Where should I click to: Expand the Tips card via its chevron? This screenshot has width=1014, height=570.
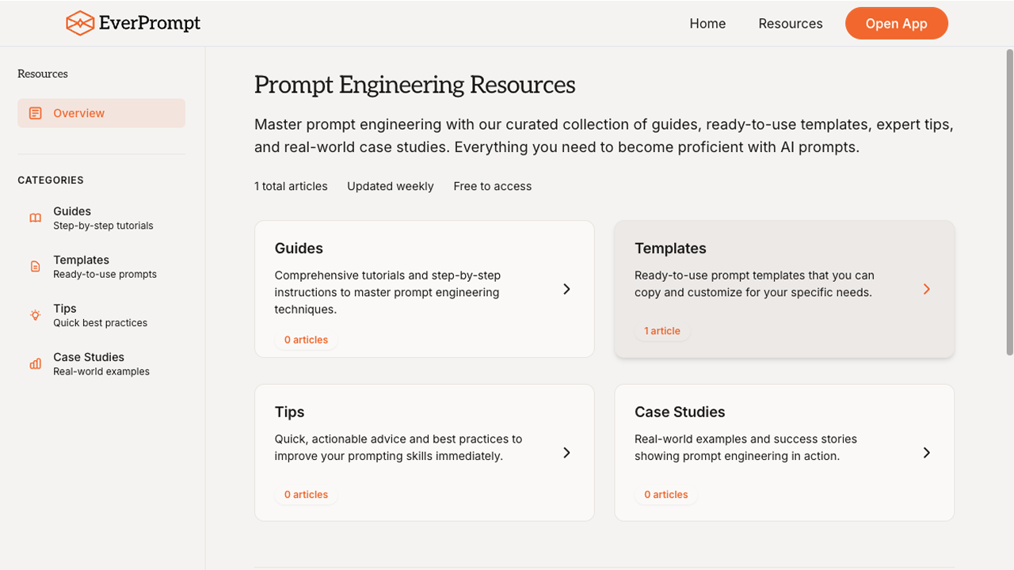(566, 452)
